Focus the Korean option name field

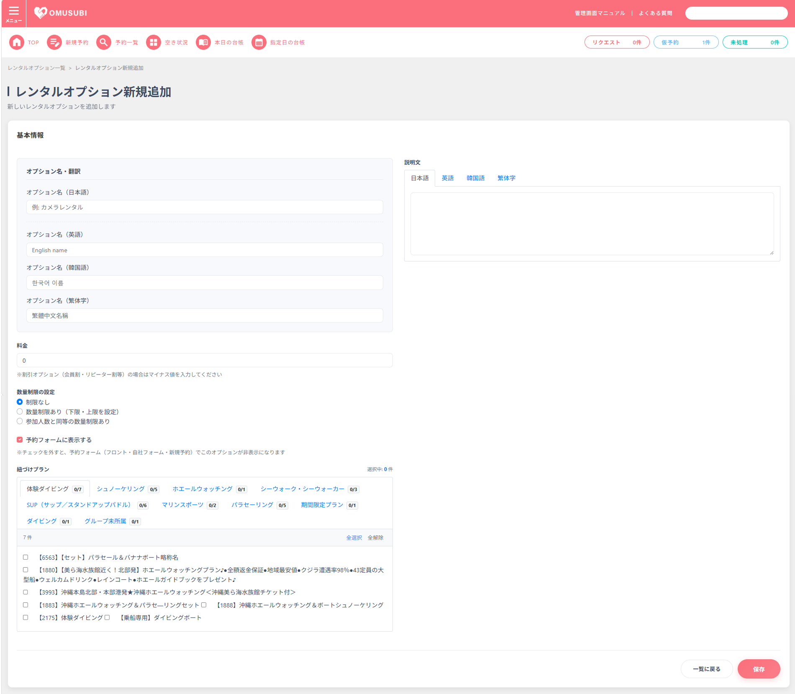point(205,283)
